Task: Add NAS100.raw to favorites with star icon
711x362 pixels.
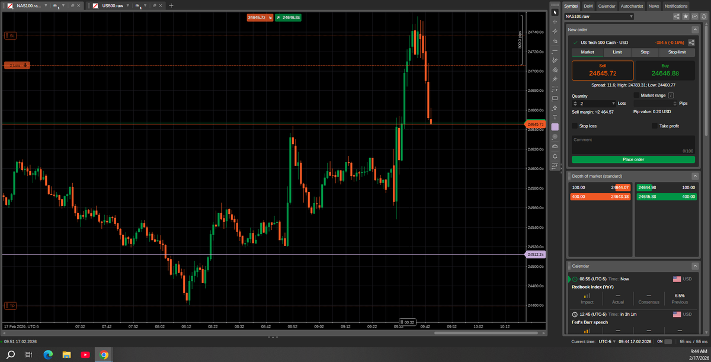Action: tap(686, 17)
